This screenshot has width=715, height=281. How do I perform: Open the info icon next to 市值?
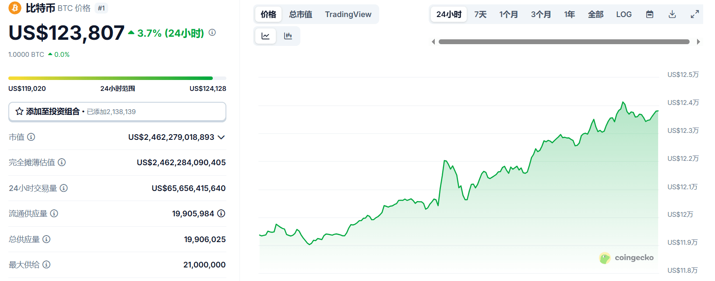(31, 137)
